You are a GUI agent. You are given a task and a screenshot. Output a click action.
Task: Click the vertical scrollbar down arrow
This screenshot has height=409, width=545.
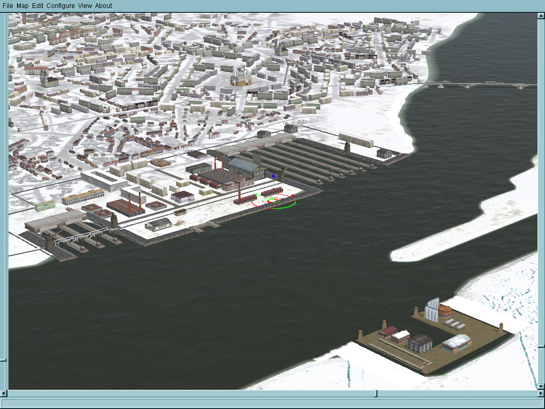[541, 386]
